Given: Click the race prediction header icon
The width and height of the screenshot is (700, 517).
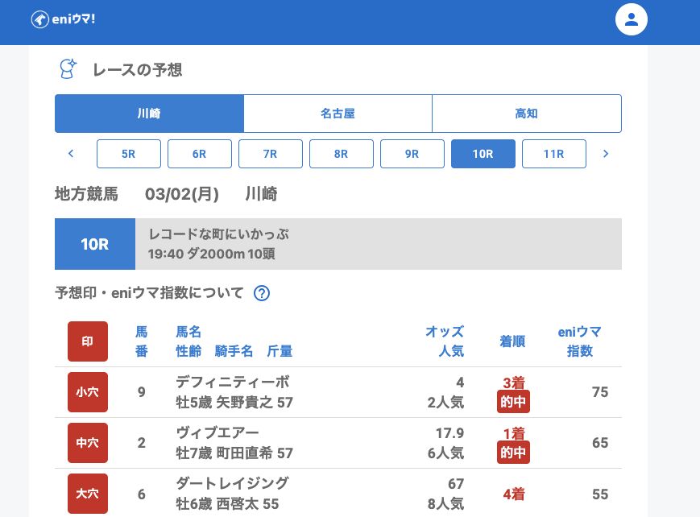Looking at the screenshot, I should pos(68,69).
